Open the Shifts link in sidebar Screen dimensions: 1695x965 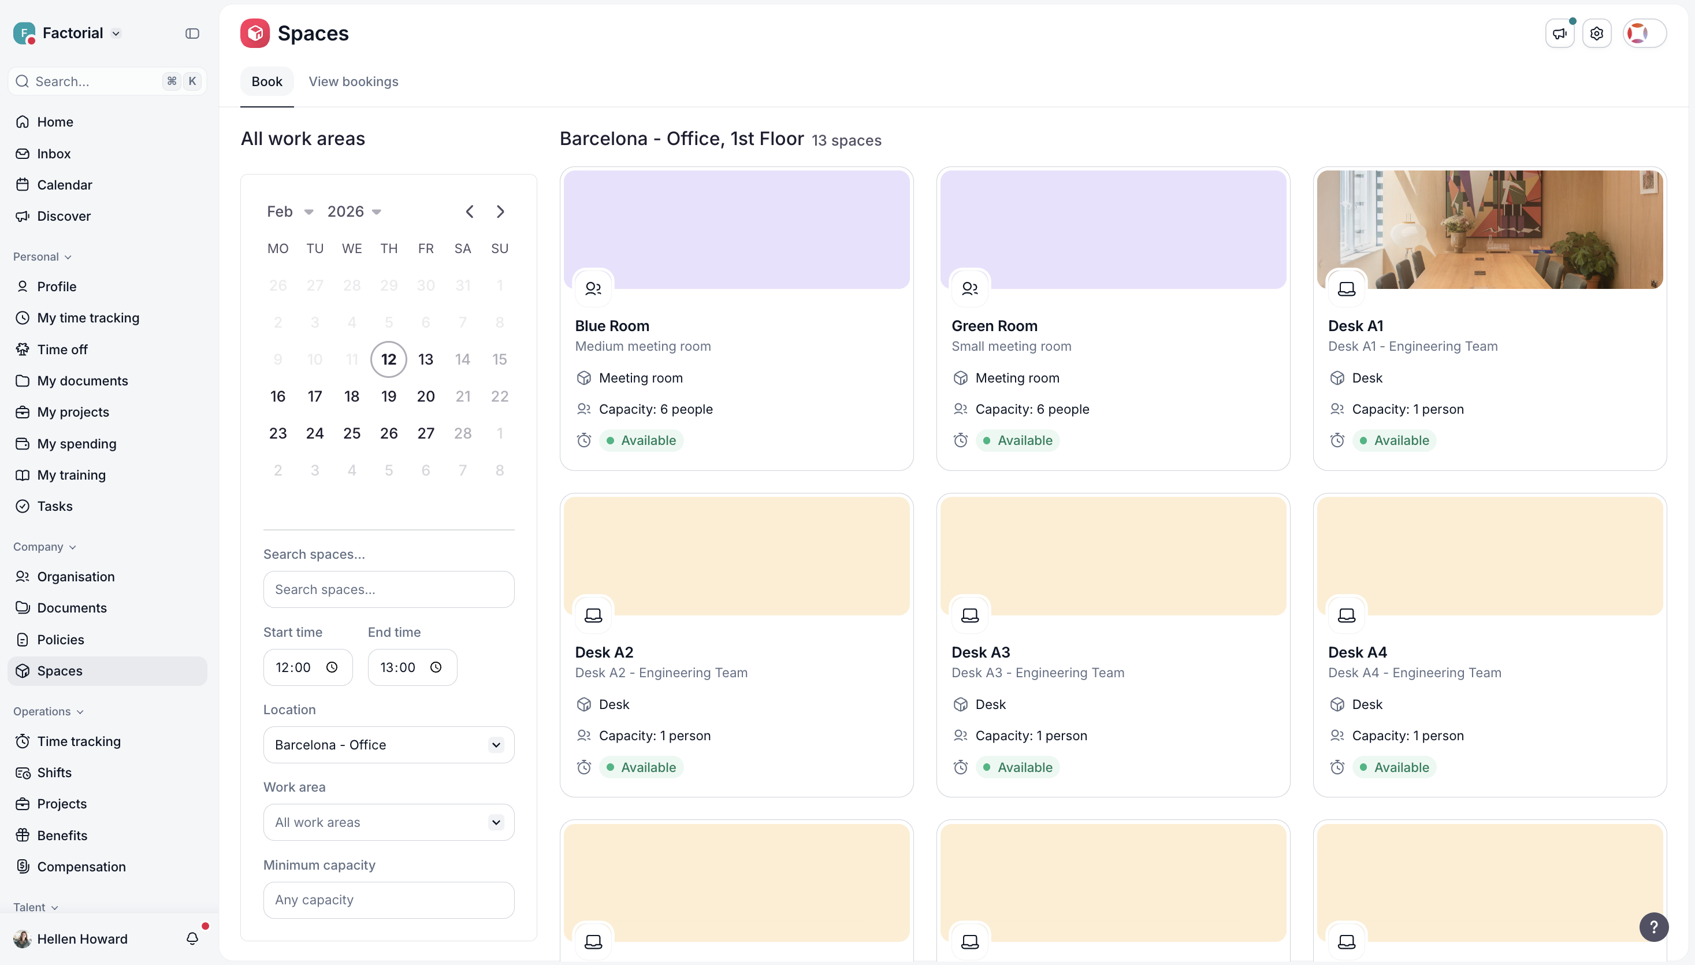pos(54,772)
